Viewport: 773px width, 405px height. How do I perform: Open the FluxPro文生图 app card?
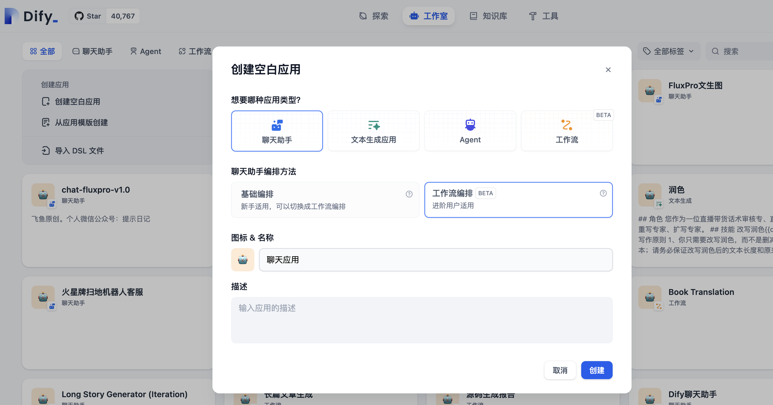[702, 117]
